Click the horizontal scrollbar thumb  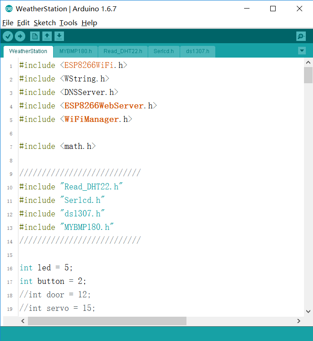tap(107, 321)
